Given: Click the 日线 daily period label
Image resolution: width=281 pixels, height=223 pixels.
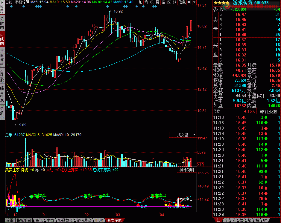Looking at the screenshot, I should pos(9,2).
